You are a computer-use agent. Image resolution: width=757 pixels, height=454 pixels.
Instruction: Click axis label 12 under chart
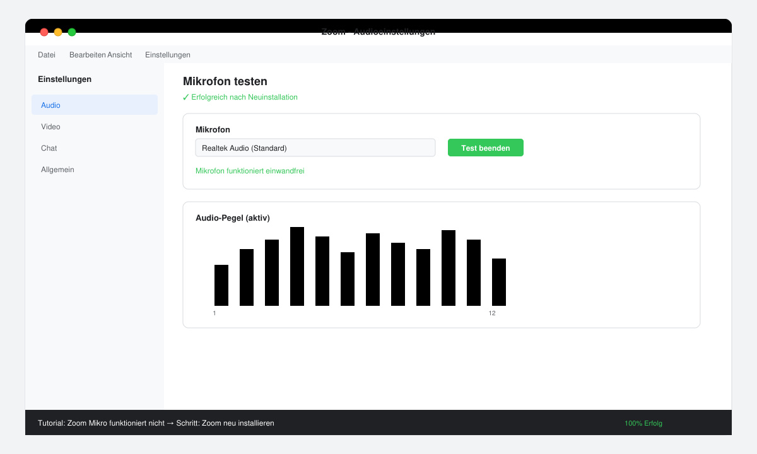coord(492,313)
